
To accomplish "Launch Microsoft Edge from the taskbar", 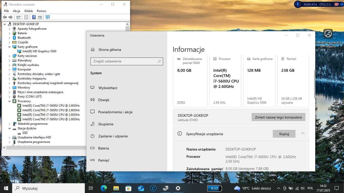I will [x=104, y=188].
